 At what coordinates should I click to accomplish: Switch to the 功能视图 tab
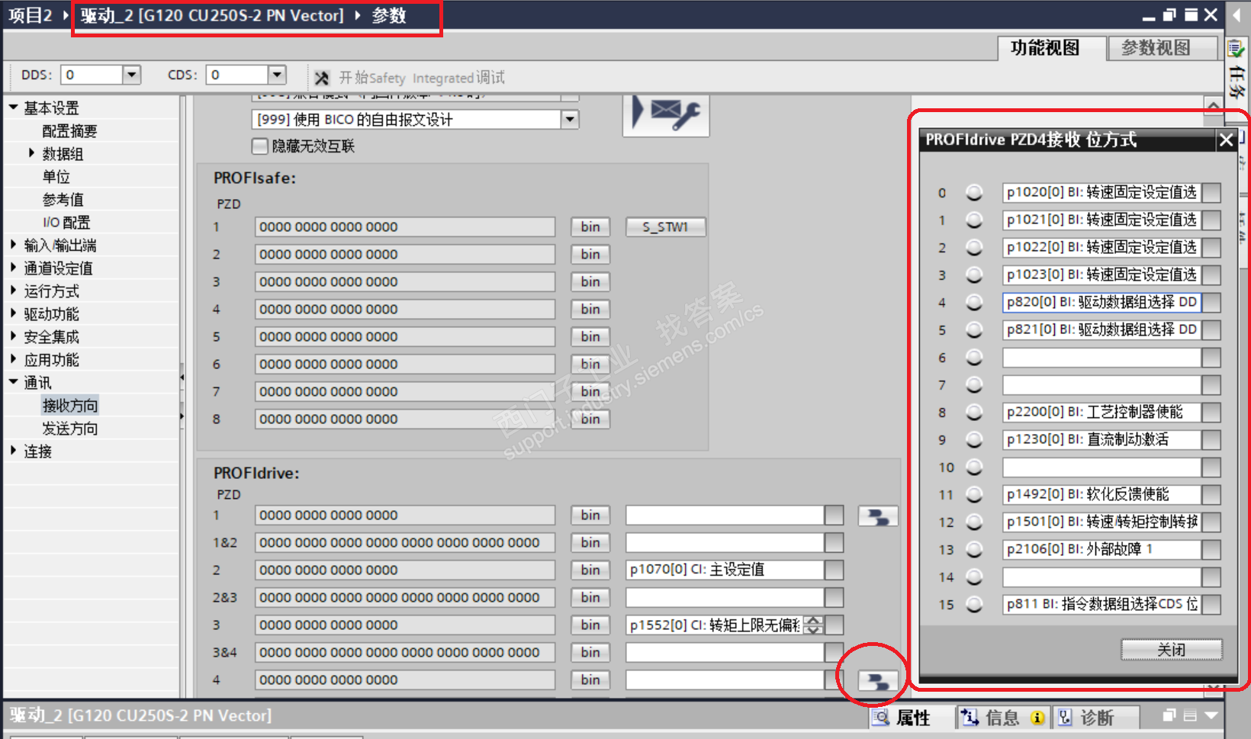(1052, 48)
